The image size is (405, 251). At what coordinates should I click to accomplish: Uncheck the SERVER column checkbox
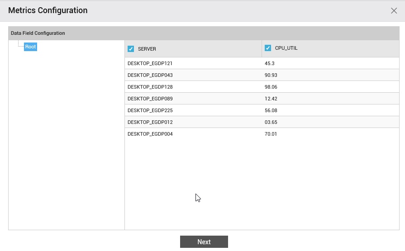[x=131, y=49]
